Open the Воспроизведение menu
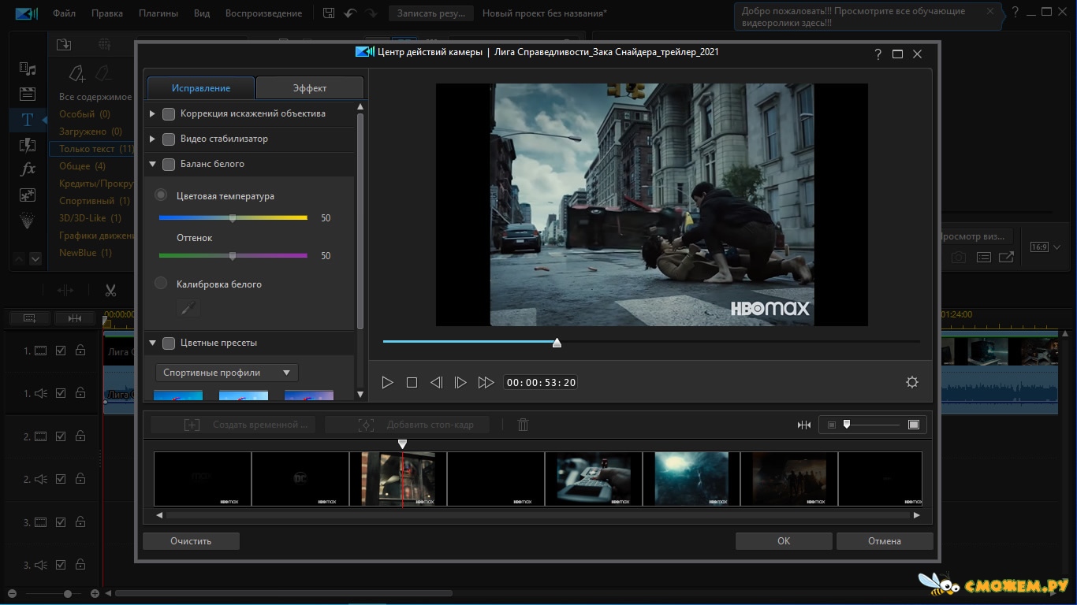This screenshot has height=605, width=1077. pyautogui.click(x=263, y=13)
